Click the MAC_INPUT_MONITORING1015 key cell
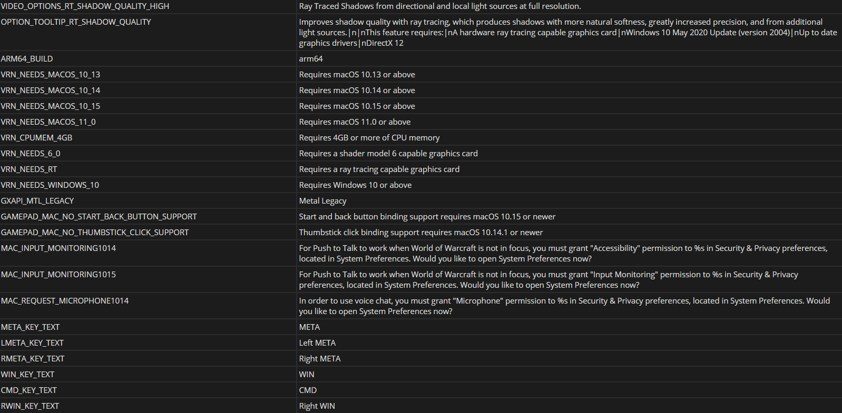 click(x=58, y=275)
